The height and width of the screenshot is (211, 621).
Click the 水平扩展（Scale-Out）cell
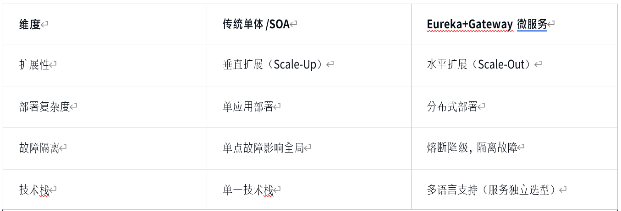click(x=514, y=65)
